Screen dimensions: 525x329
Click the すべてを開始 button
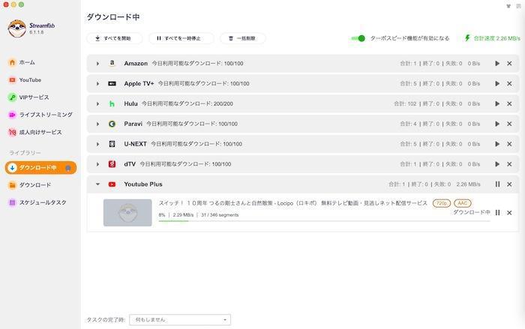pos(114,38)
